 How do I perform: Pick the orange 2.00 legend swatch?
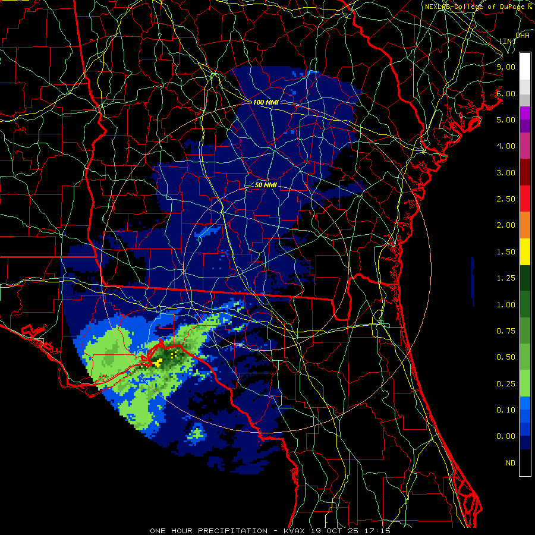tap(525, 225)
